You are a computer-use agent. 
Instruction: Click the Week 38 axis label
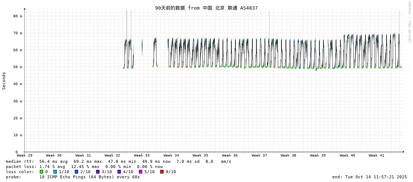(288, 155)
